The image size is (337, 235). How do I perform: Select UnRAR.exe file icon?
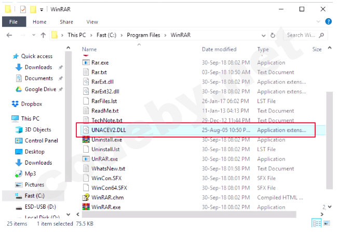click(86, 159)
